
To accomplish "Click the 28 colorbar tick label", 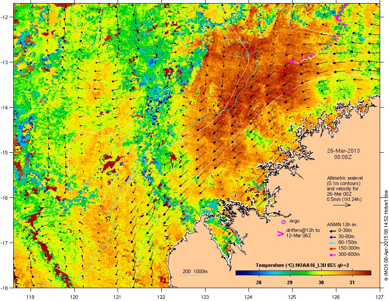I will (259, 282).
